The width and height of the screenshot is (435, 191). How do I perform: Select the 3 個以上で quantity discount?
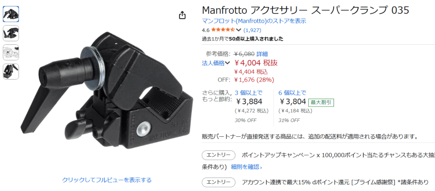248,93
